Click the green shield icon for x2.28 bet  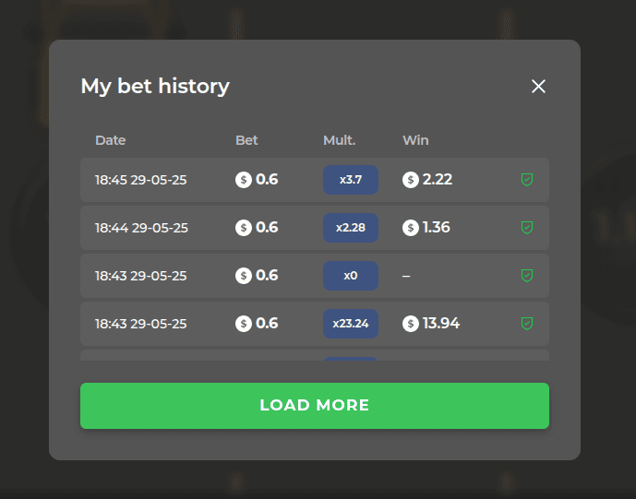coord(526,228)
